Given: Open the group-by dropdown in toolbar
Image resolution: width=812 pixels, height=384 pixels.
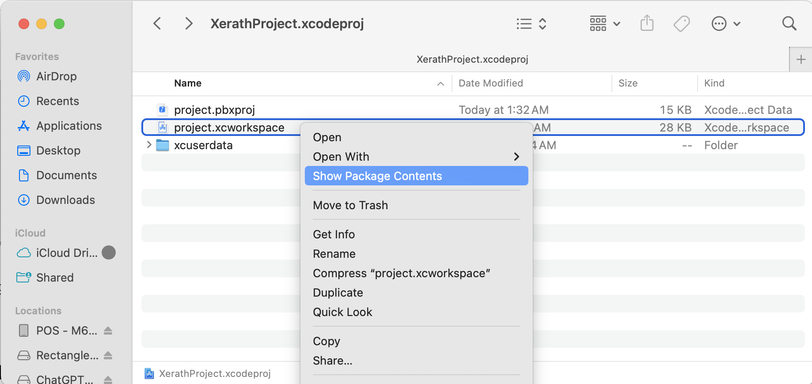Looking at the screenshot, I should pos(605,23).
